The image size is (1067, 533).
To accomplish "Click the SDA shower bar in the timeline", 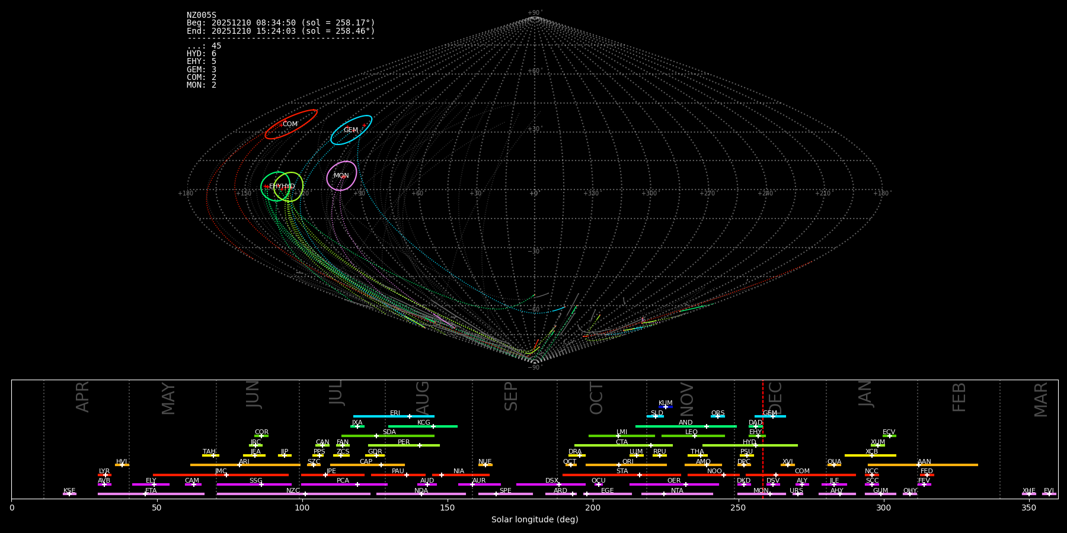I will (388, 436).
